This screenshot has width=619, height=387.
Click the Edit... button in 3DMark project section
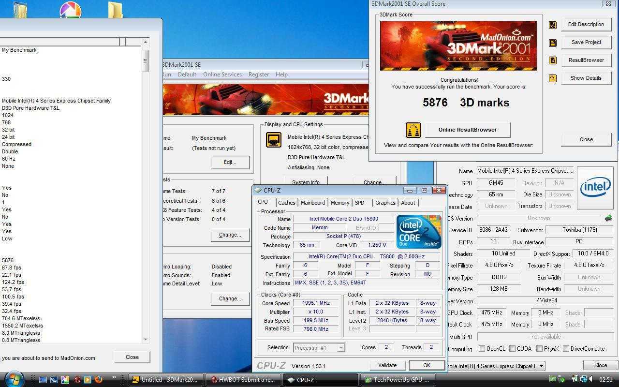pos(230,162)
